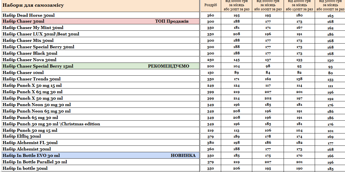Click retail price 380 for Alchemist FL
The width and height of the screenshot is (345, 172).
tap(210, 143)
